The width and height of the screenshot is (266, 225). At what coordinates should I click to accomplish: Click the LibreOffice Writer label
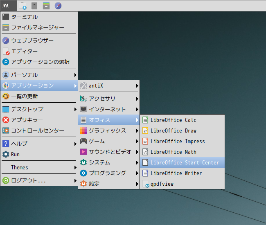(x=176, y=173)
